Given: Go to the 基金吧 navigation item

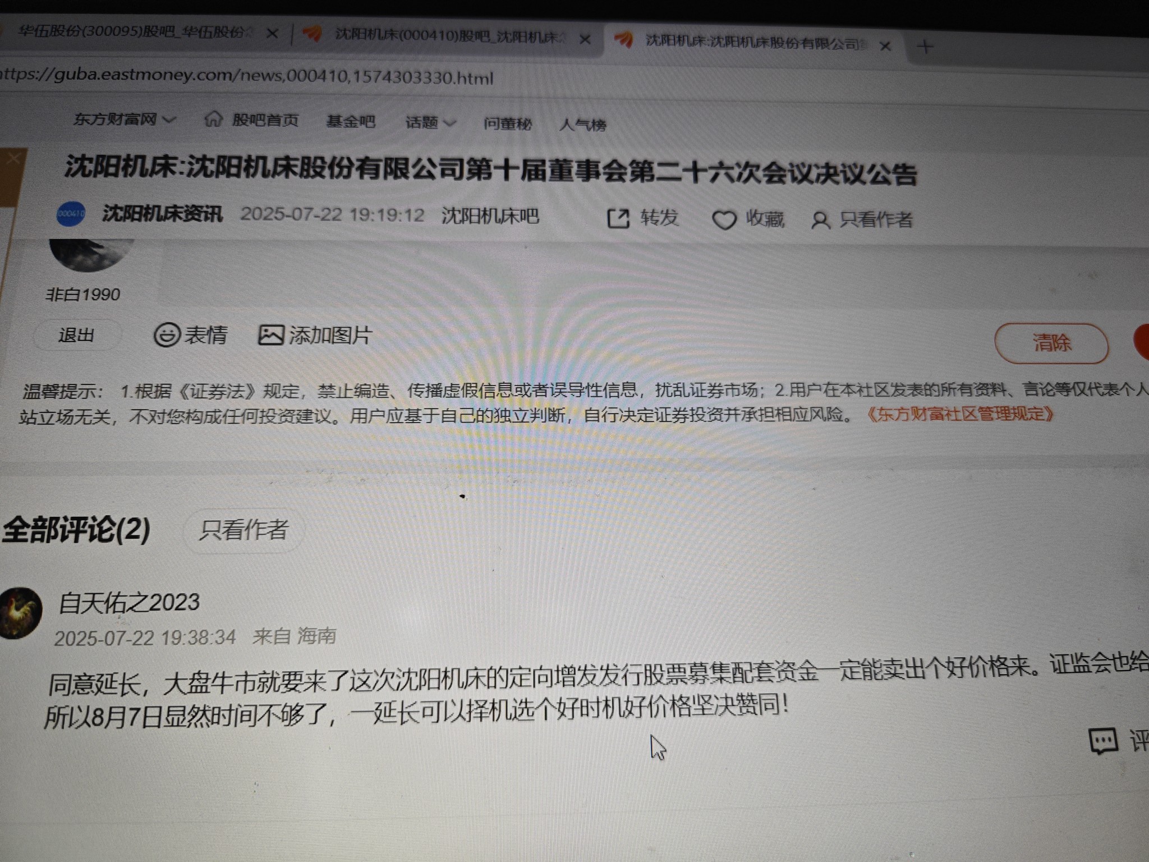Looking at the screenshot, I should 351,121.
